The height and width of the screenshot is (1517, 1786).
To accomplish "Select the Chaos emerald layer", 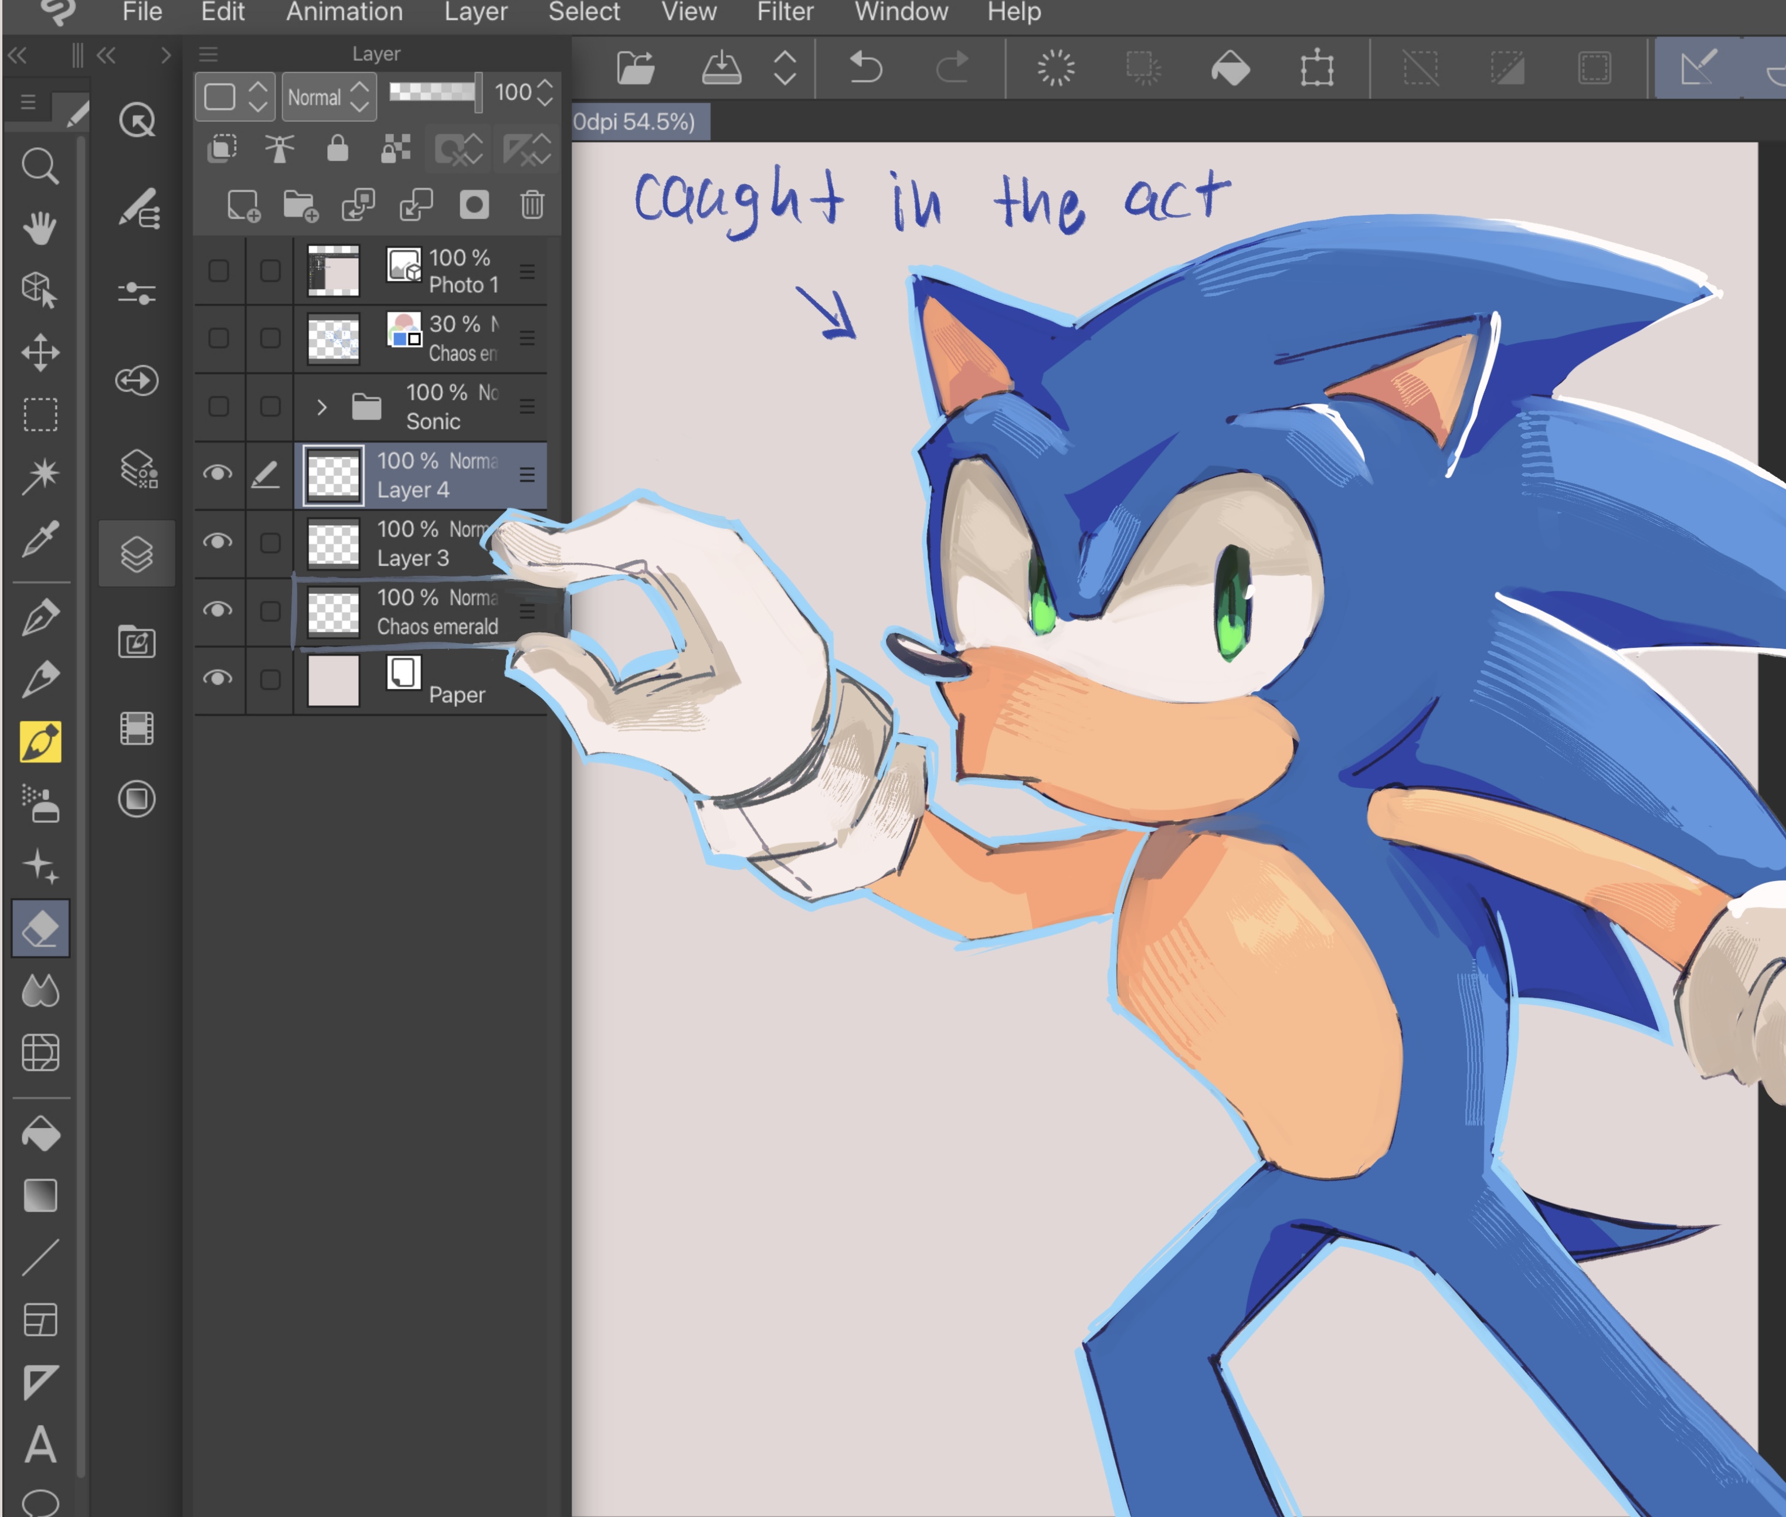I will click(x=437, y=613).
